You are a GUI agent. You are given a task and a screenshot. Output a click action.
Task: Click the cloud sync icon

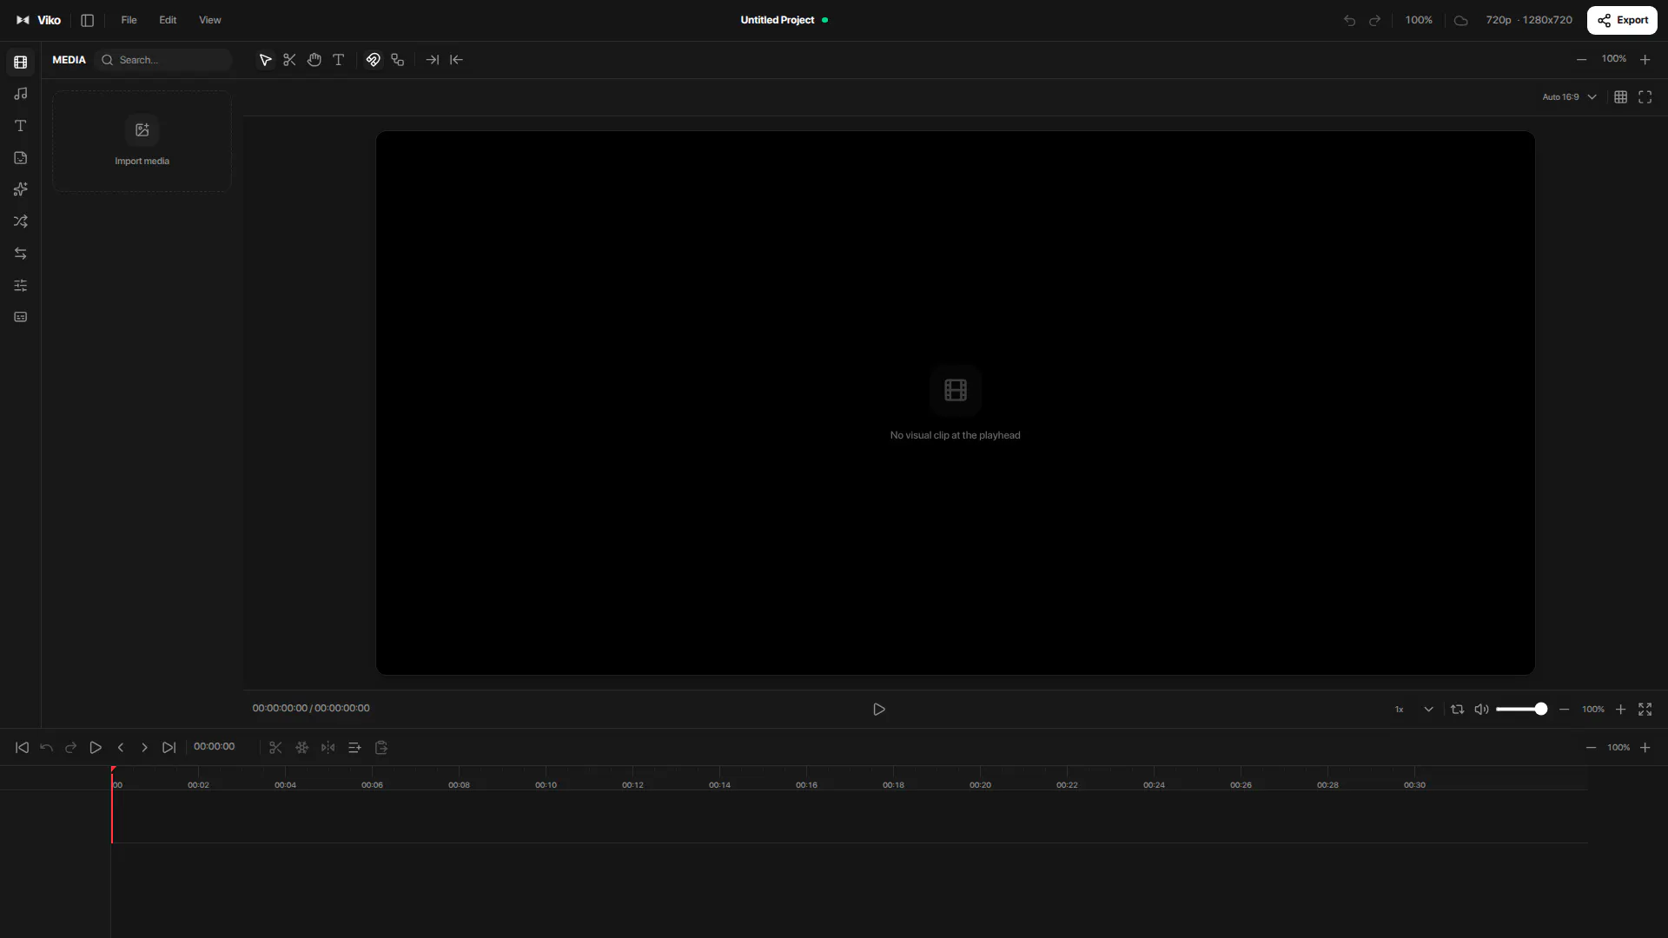(x=1461, y=20)
